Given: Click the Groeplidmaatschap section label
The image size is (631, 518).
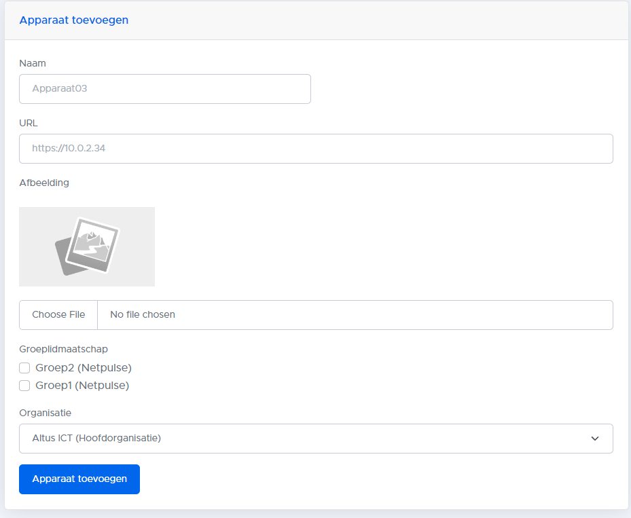Looking at the screenshot, I should point(64,349).
